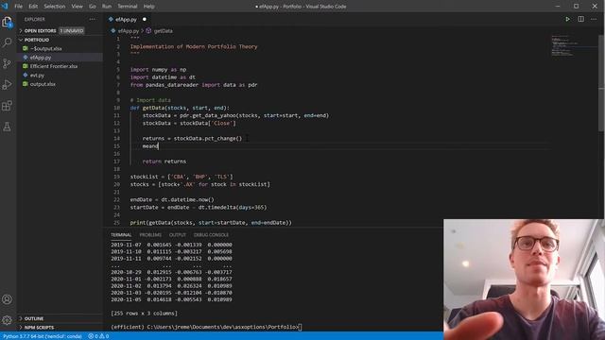Screen dimensions: 605x340
Task: Expand the NPM Scripts section
Action: (39, 328)
